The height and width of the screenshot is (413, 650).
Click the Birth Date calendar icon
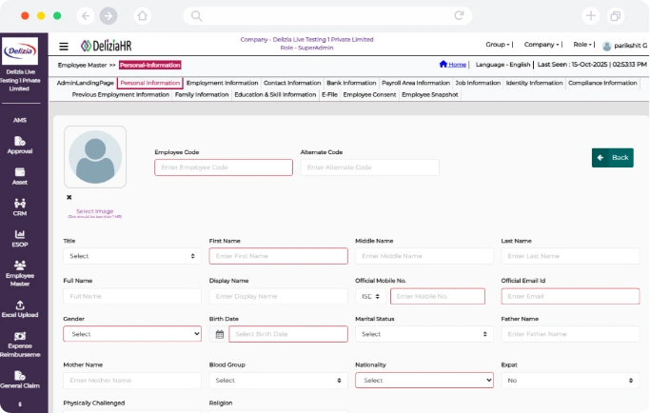pyautogui.click(x=219, y=334)
